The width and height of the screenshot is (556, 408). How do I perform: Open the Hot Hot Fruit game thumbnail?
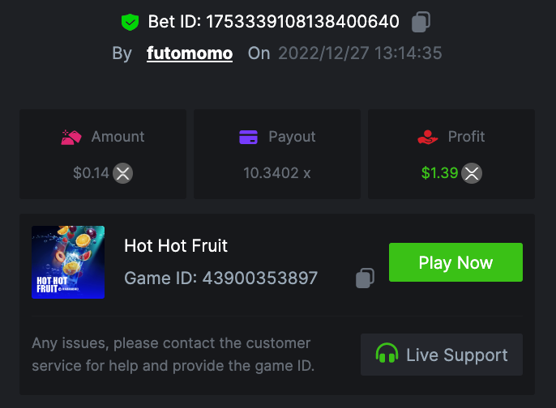tap(68, 262)
